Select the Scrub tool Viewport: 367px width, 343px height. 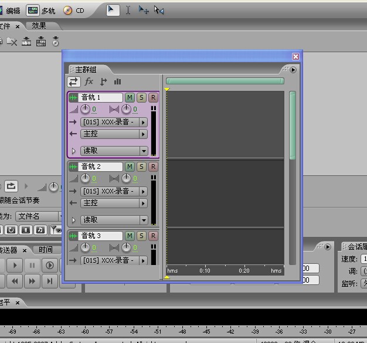click(159, 10)
